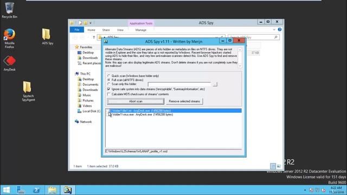Switch to File Explorer in taskbar

click(x=52, y=190)
